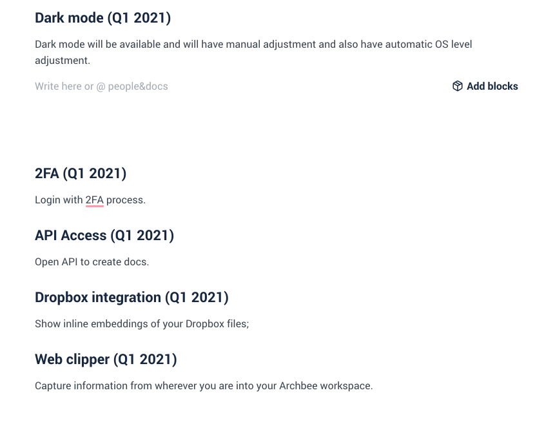The image size is (535, 448).
Task: Click the 'Login with 2FA process.' line
Action: pyautogui.click(x=90, y=200)
